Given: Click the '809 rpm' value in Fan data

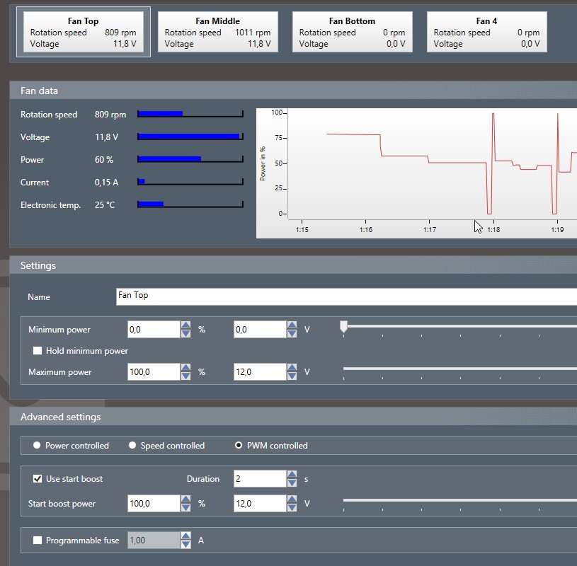Looking at the screenshot, I should pyautogui.click(x=110, y=115).
